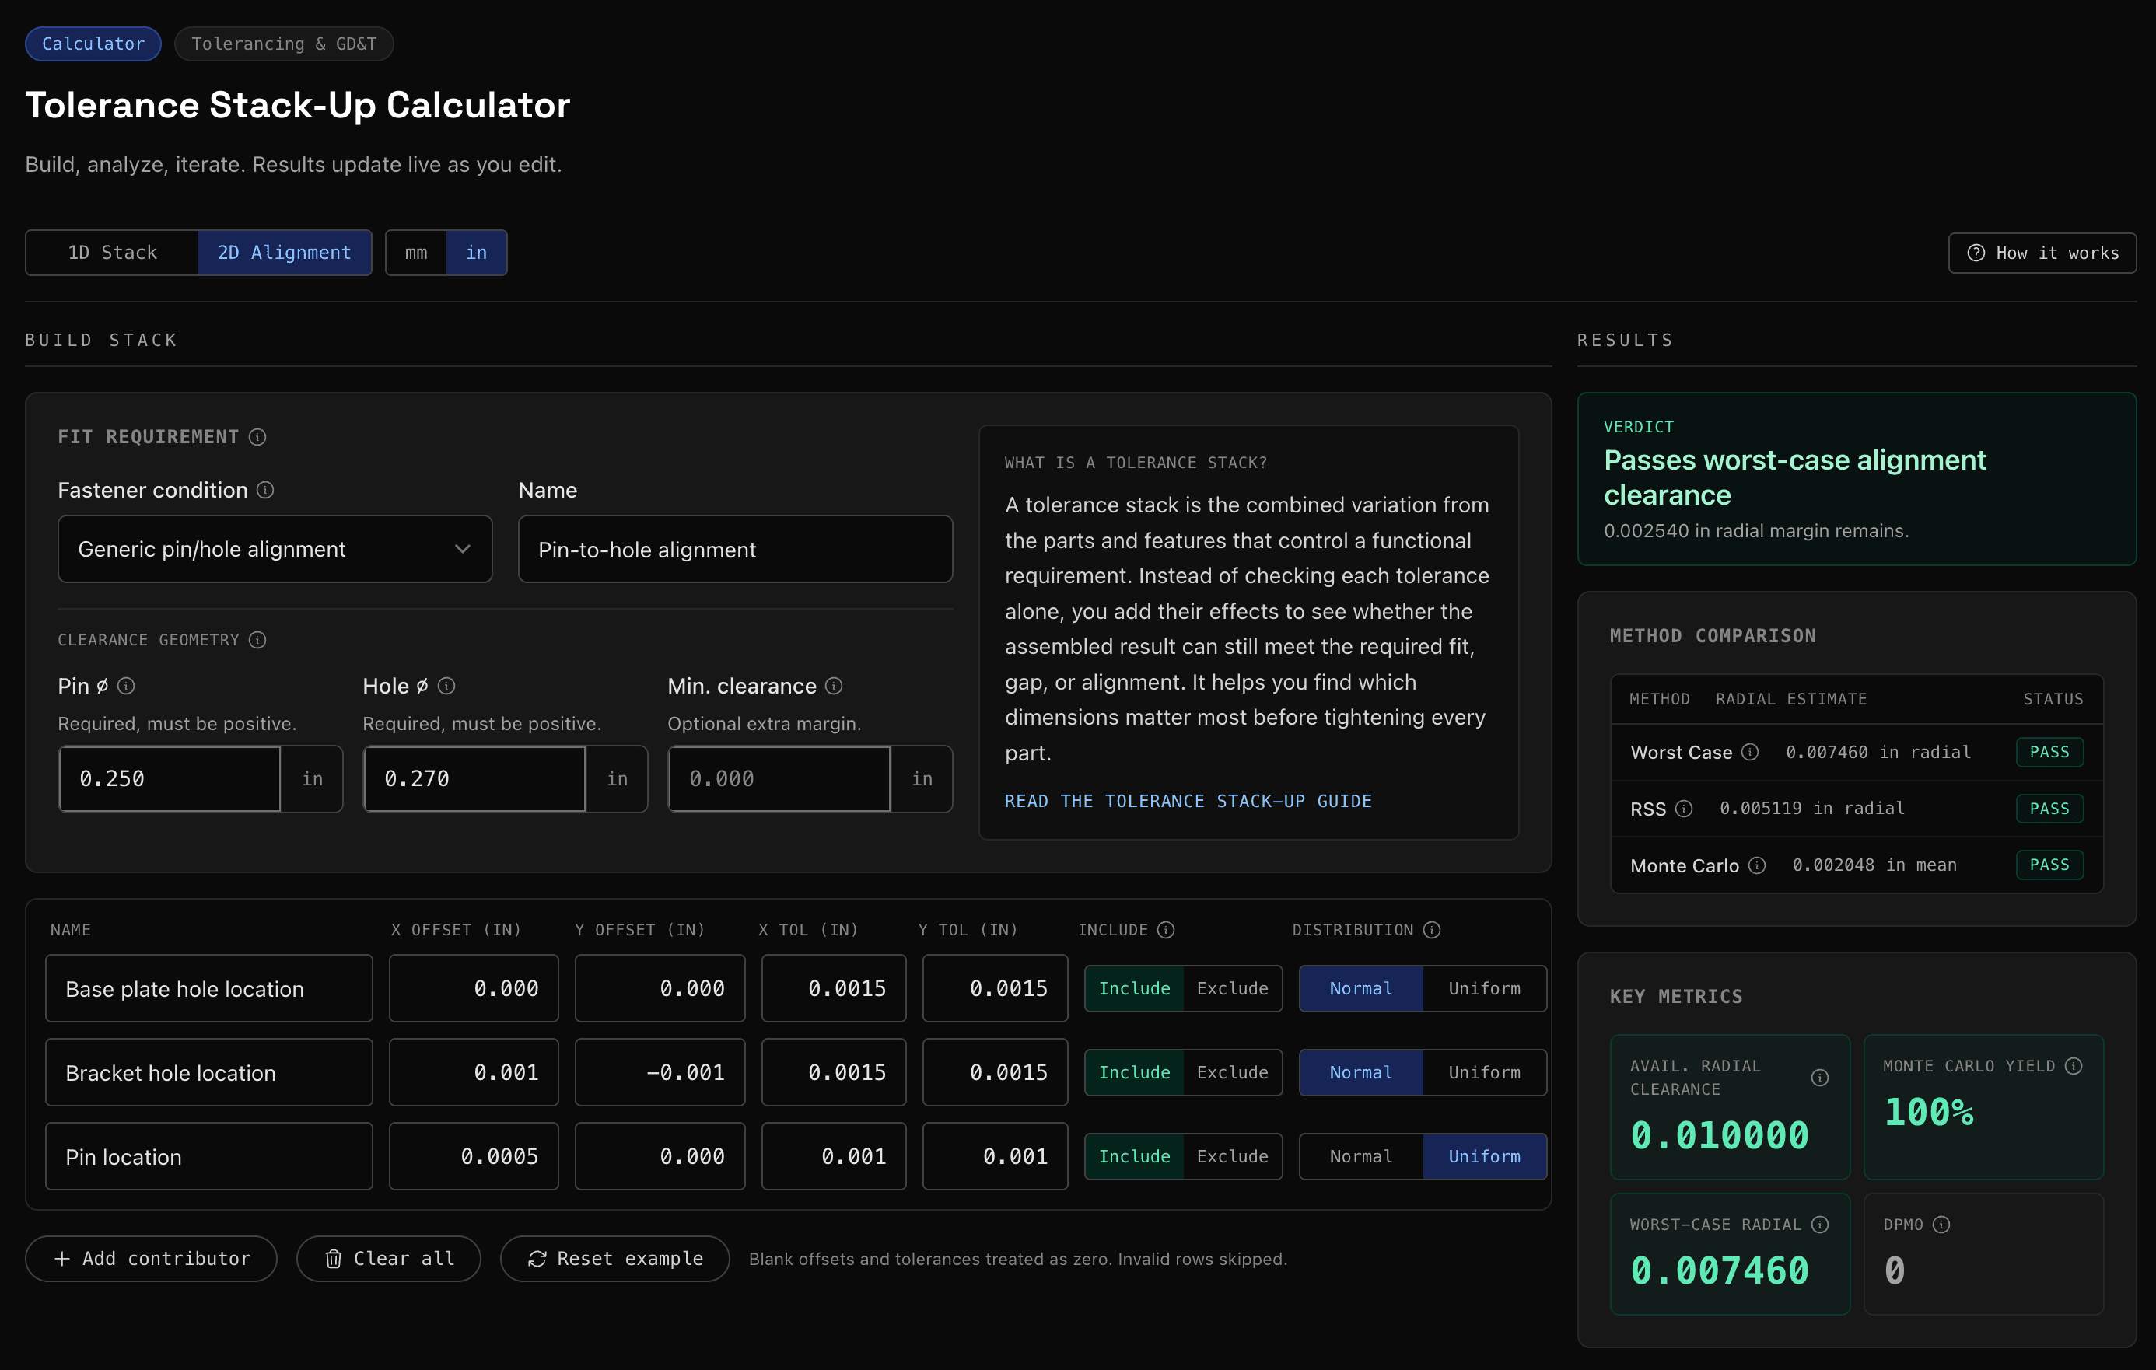
Task: Click Clear all button
Action: [389, 1258]
